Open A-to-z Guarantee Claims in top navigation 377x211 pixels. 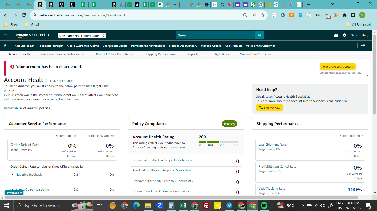point(83,46)
